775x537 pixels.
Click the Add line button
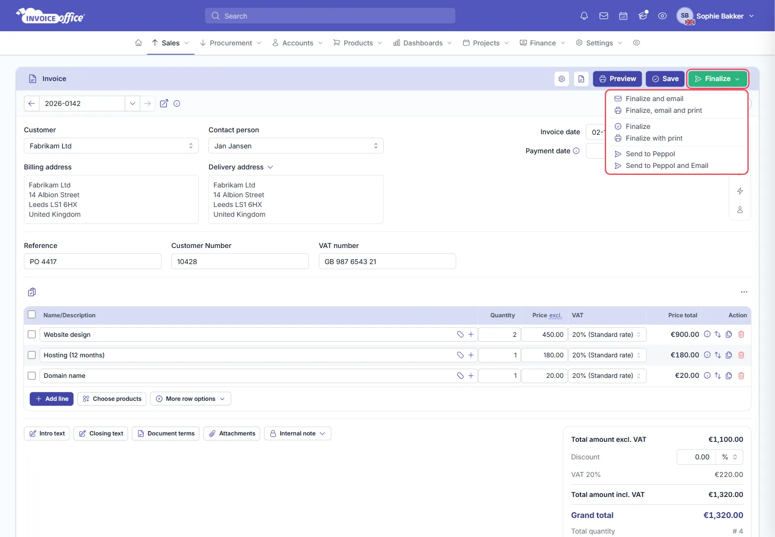point(52,399)
